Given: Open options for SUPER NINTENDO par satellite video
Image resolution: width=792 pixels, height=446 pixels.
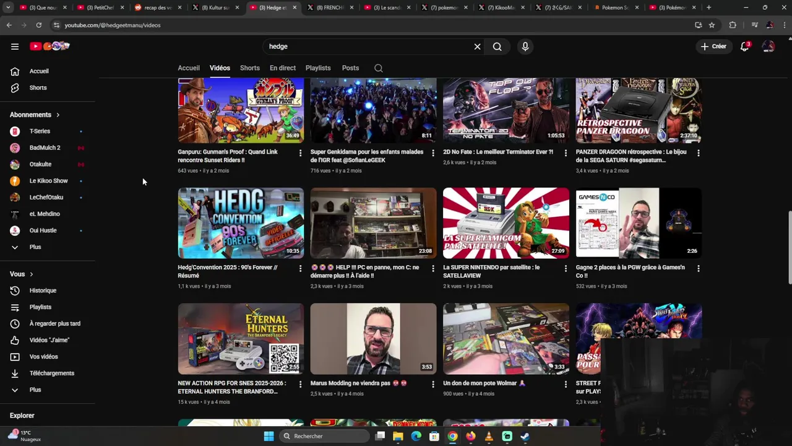Looking at the screenshot, I should point(565,269).
